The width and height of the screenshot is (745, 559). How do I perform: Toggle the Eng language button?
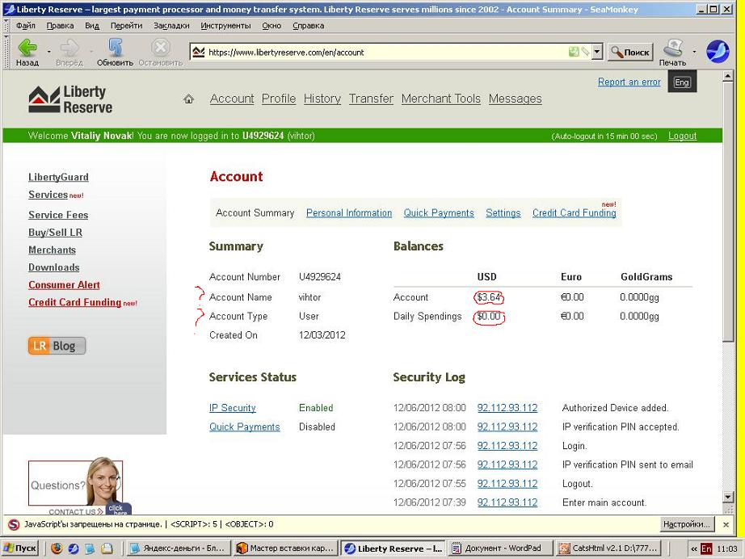pyautogui.click(x=682, y=82)
